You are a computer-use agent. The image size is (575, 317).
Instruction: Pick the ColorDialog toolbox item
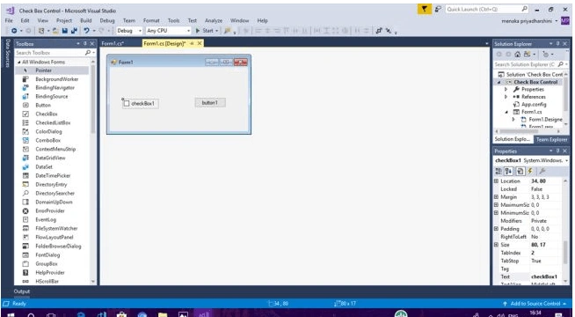(48, 131)
